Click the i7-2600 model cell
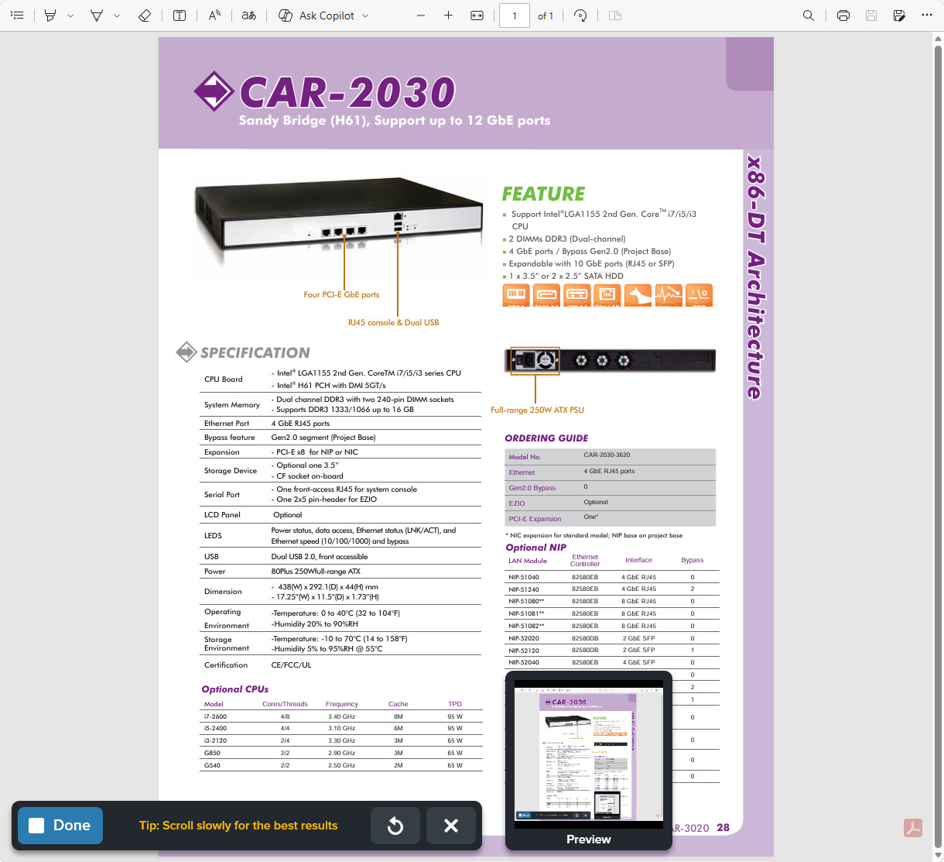Screen dimensions: 944x862 (215, 716)
